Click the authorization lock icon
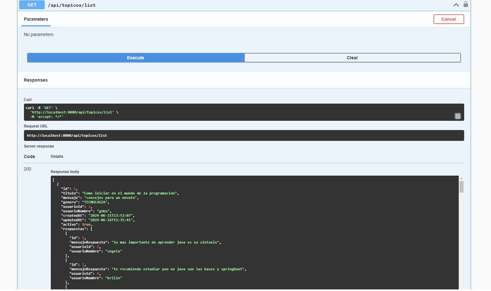Viewport: 491px width, 291px height. point(465,4)
